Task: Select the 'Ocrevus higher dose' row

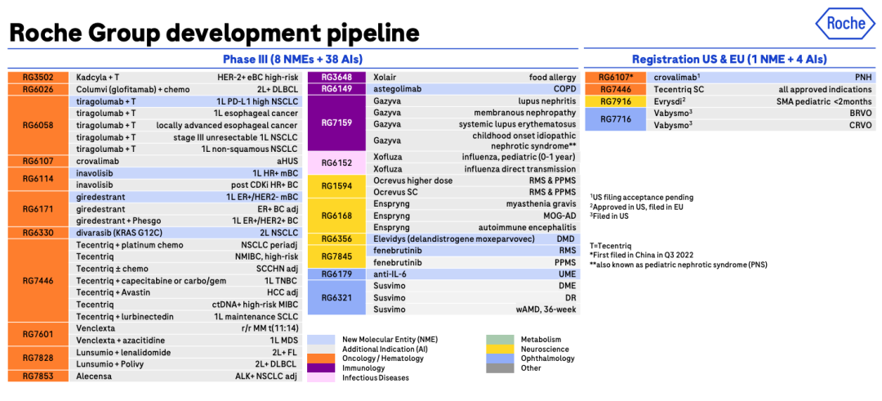Action: 472,180
